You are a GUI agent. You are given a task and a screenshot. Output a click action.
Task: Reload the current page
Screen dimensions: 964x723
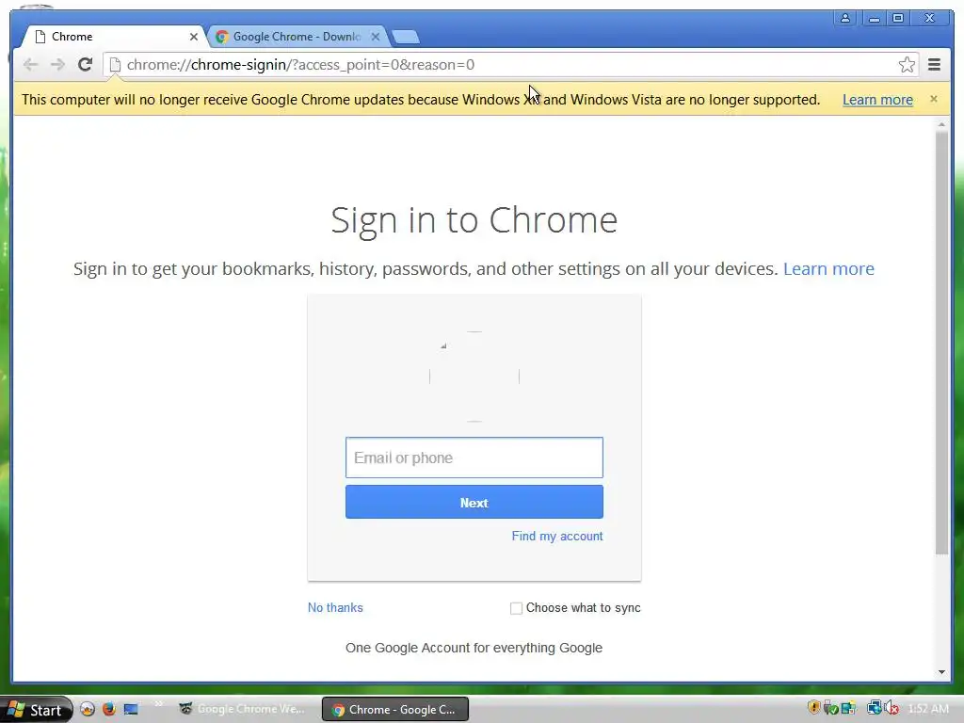pyautogui.click(x=85, y=65)
